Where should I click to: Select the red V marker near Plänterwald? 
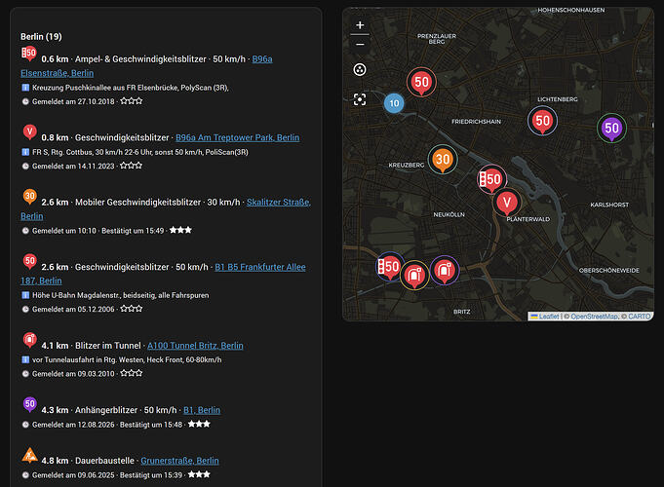[x=506, y=203]
